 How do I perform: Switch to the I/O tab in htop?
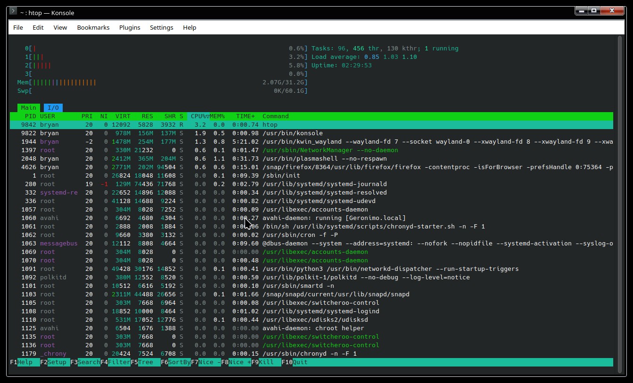53,108
